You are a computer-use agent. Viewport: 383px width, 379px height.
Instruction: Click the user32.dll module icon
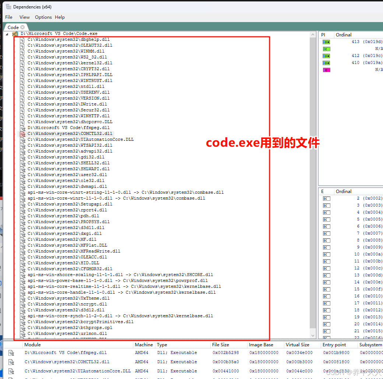tap(23, 175)
